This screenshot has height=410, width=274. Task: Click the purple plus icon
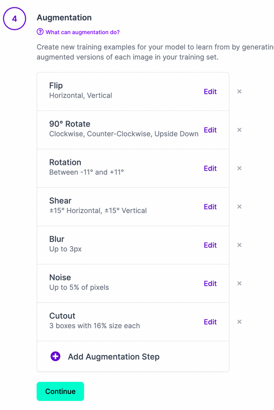tap(55, 357)
